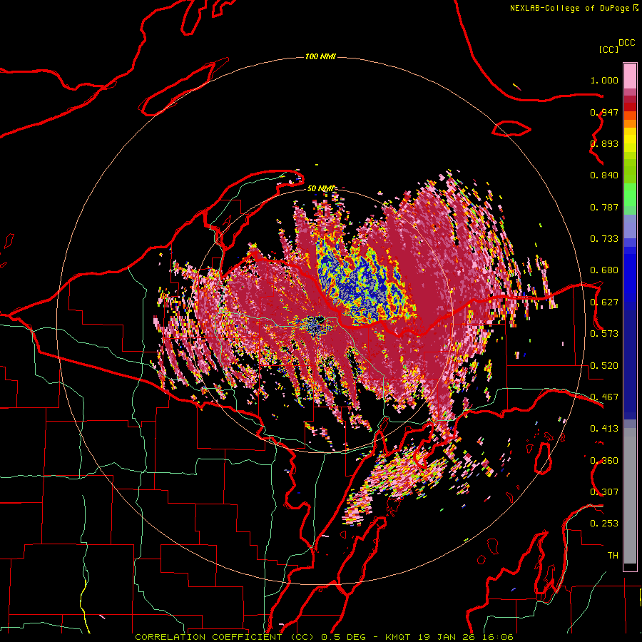This screenshot has width=642, height=642.
Task: Click the DCC label above the color bar
Action: pyautogui.click(x=627, y=43)
